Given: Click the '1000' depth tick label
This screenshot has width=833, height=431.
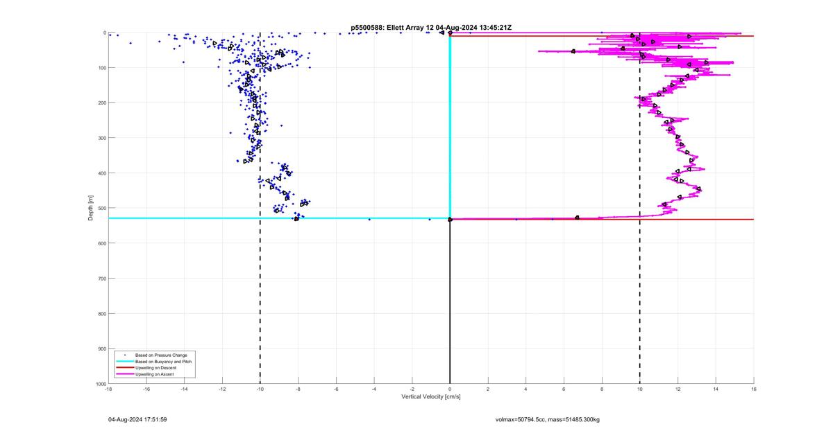Looking at the screenshot, I should tap(100, 383).
